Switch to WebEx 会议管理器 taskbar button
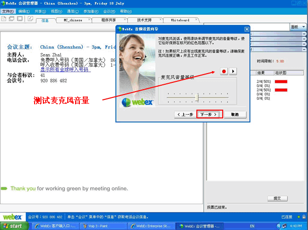The image size is (308, 230). point(199,226)
